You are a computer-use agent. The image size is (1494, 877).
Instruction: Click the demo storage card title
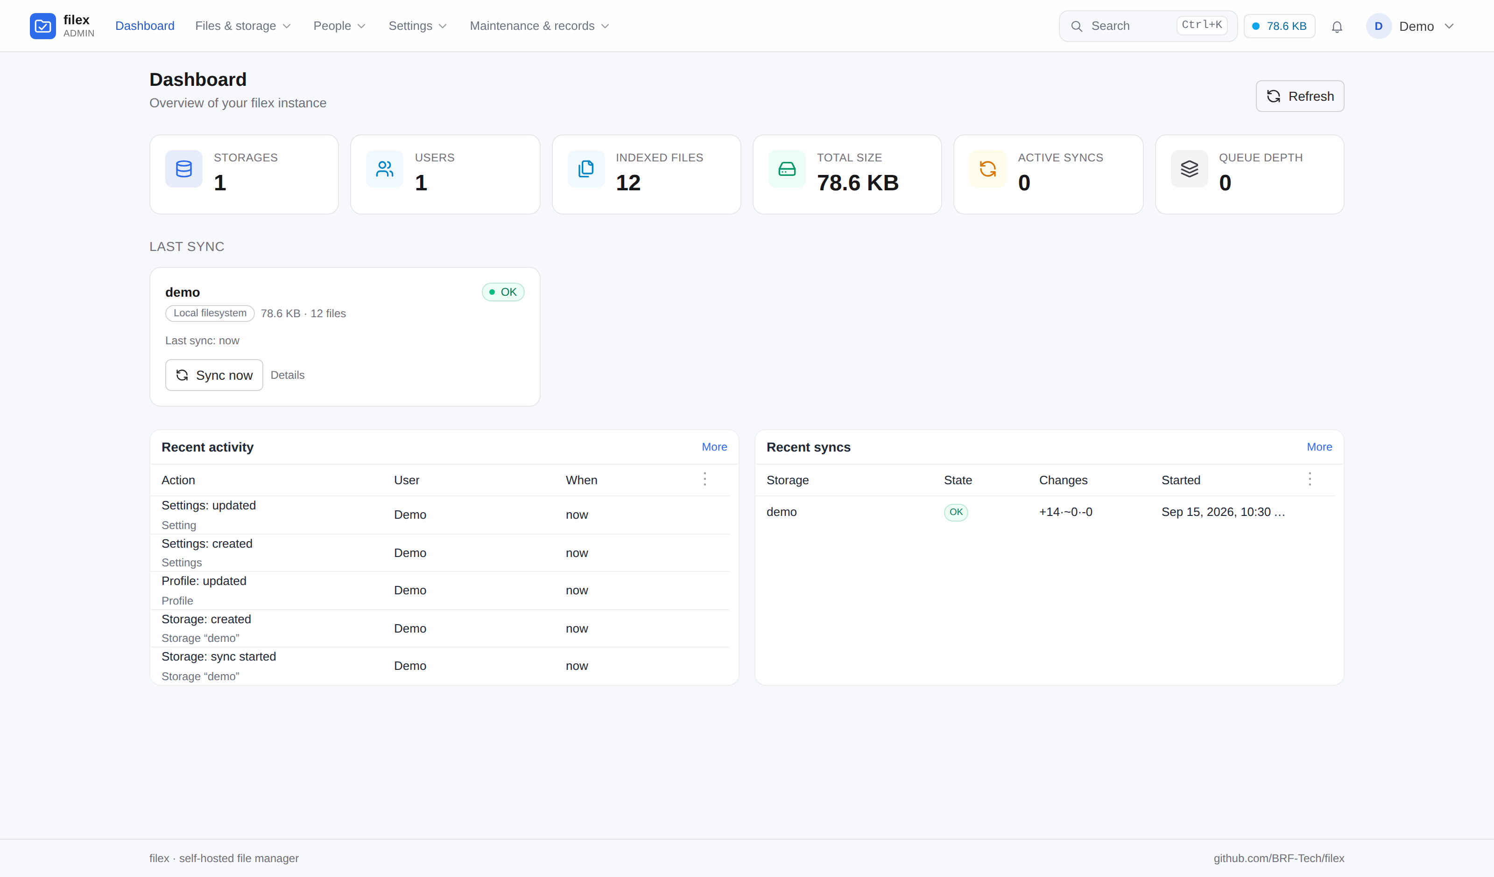point(183,292)
